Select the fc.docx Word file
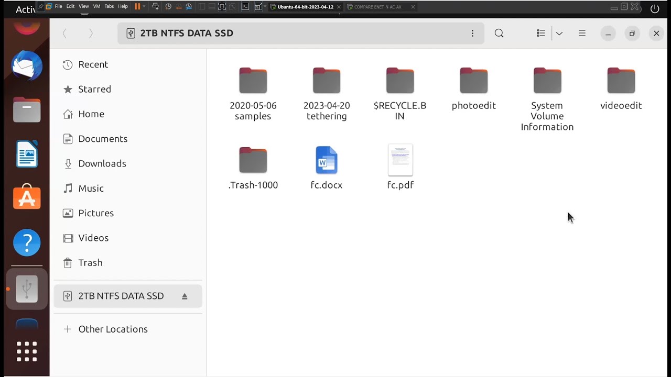 pos(327,168)
